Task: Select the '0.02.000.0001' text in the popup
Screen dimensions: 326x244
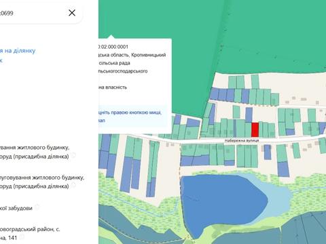Action: (113, 47)
